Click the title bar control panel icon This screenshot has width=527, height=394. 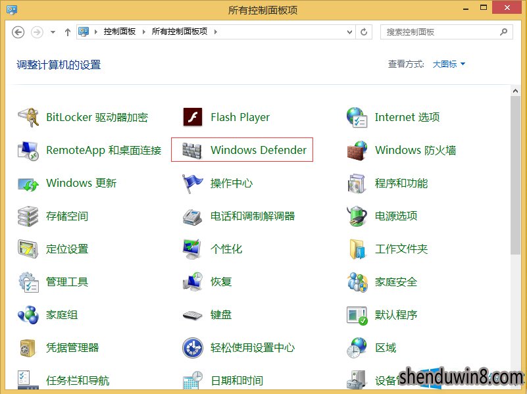click(12, 9)
